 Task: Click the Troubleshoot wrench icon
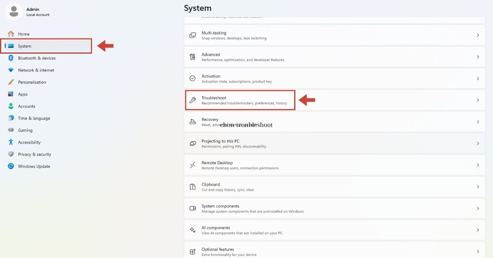[192, 100]
